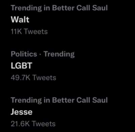The image size is (135, 132).
Task: Click the 49.7K figure in the LGBT trend
Action: click(21, 78)
